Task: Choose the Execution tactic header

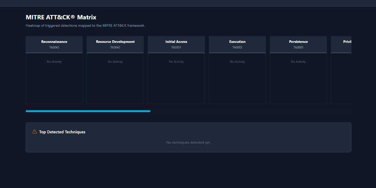Action: coord(237,42)
